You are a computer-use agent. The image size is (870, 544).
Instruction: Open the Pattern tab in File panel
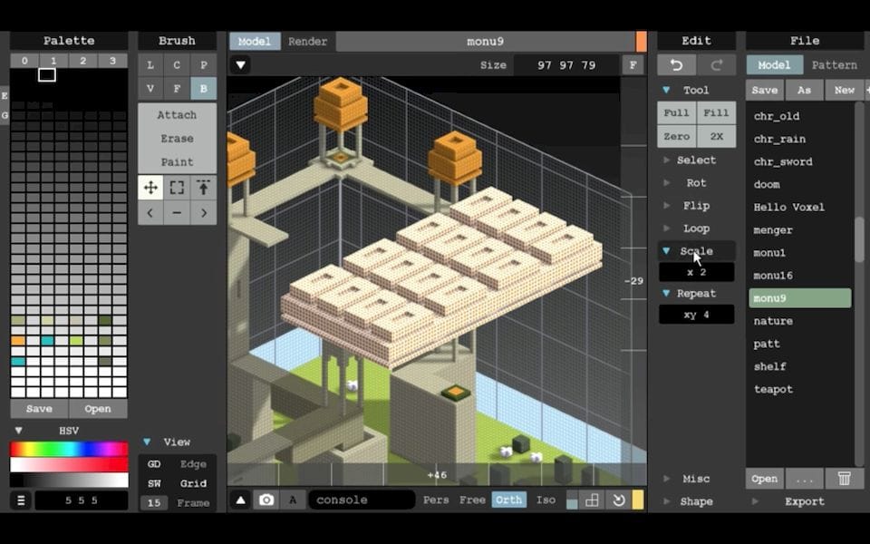[834, 65]
